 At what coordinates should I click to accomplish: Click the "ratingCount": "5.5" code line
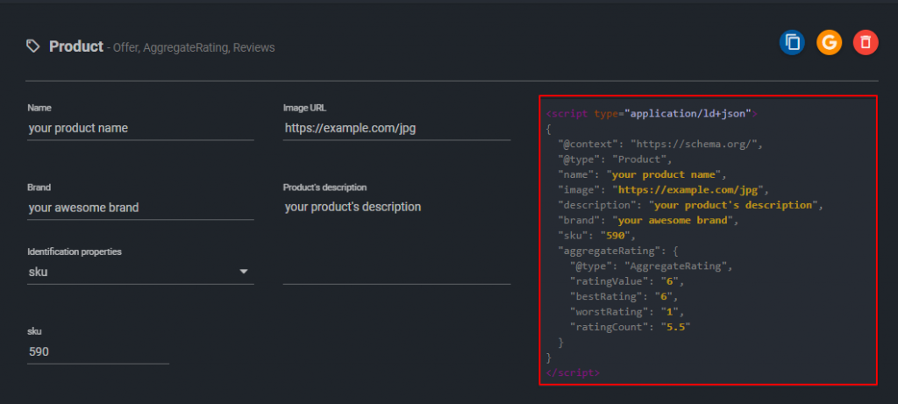[x=630, y=327]
